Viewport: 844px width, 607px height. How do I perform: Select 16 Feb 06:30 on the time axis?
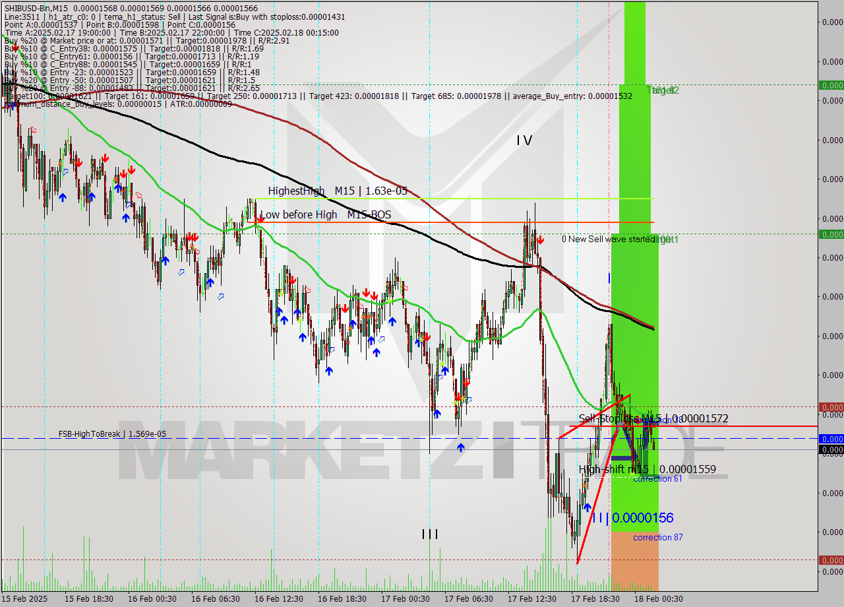click(214, 598)
